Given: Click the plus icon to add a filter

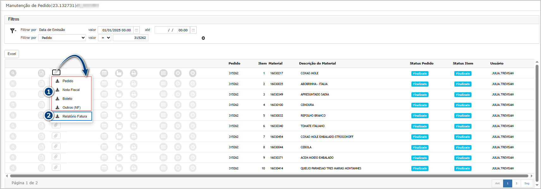Looking at the screenshot, I should [x=203, y=38].
